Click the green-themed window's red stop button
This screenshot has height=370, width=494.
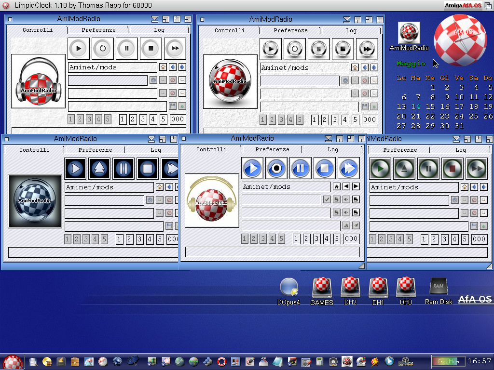[x=453, y=169]
